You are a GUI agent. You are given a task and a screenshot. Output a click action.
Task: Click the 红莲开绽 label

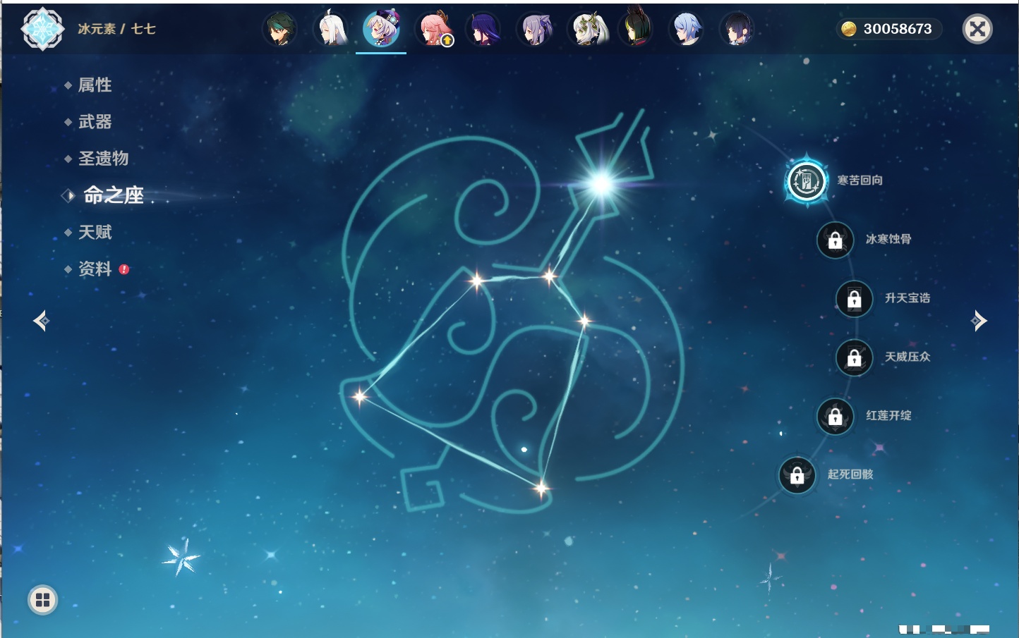point(888,415)
